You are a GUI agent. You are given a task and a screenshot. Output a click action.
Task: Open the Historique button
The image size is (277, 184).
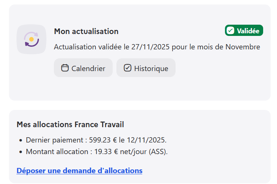tap(146, 68)
